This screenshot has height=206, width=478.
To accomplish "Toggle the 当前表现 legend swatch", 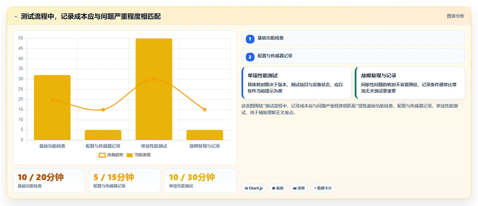I will [x=130, y=155].
